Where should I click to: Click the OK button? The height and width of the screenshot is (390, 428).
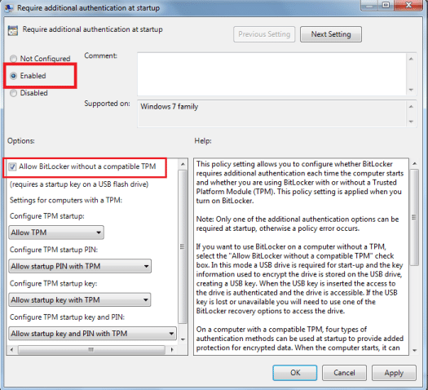[295, 373]
